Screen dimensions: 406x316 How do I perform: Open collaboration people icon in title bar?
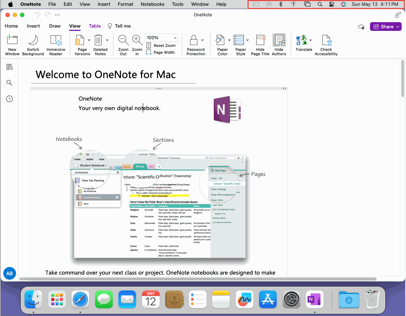tap(398, 15)
